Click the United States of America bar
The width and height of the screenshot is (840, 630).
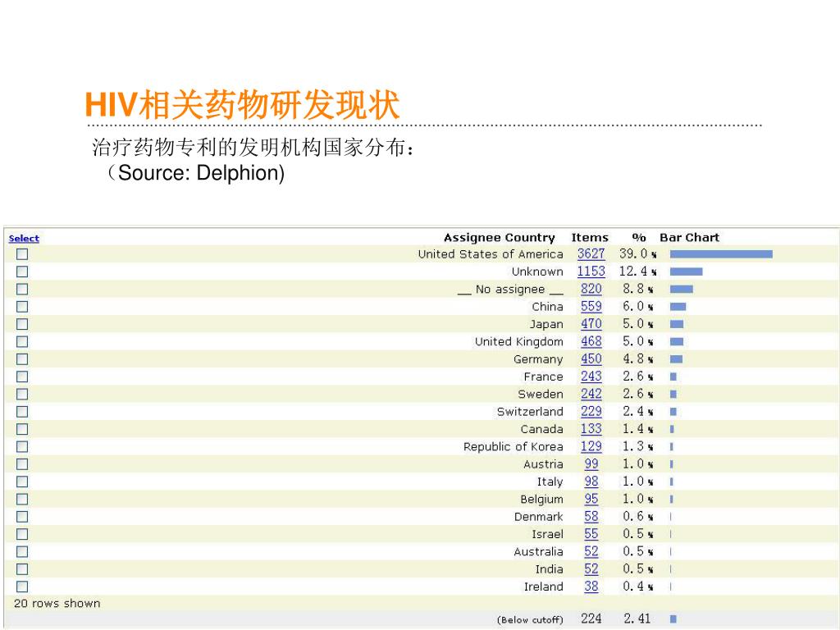[x=721, y=254]
